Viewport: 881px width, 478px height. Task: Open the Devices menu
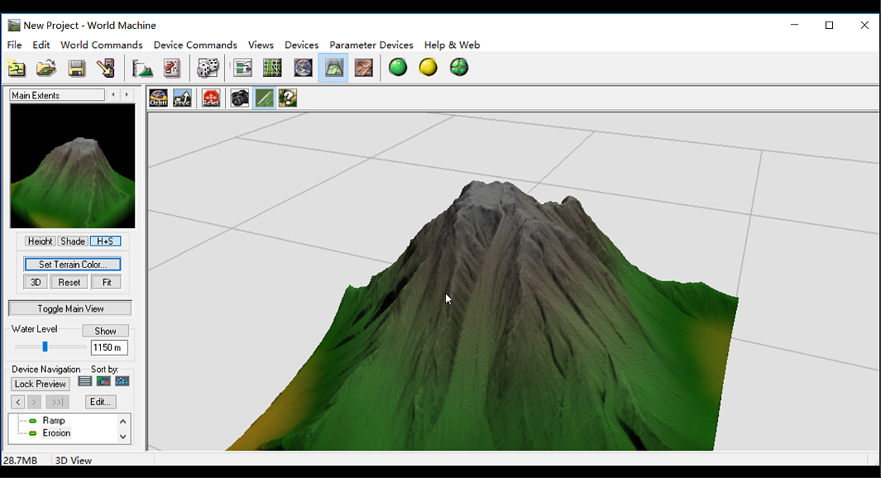pyautogui.click(x=302, y=45)
